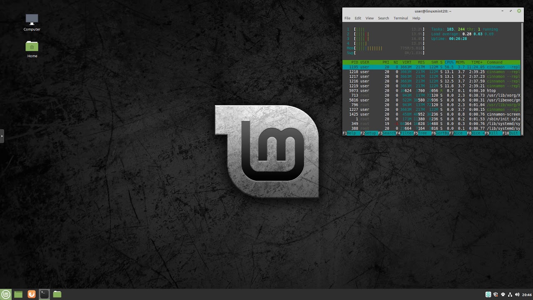
Task: Open the terminal Help menu
Action: coord(416,18)
